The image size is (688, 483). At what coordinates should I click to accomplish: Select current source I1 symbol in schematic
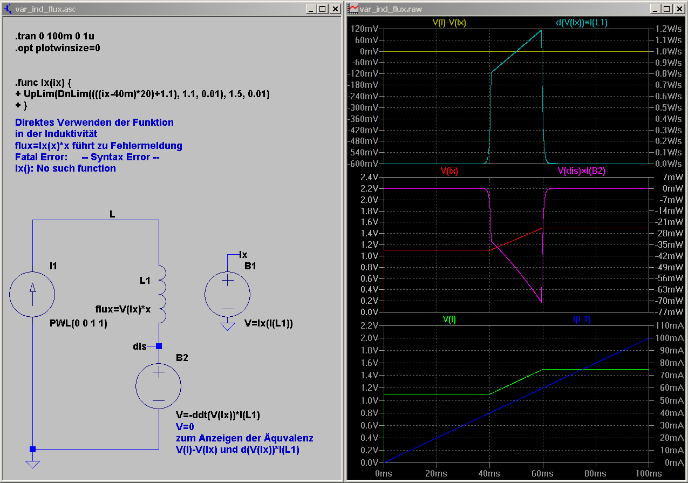[32, 295]
